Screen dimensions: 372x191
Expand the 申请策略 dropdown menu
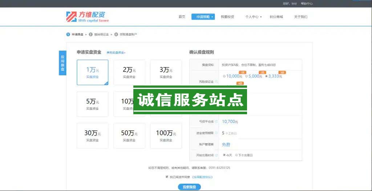203,17
